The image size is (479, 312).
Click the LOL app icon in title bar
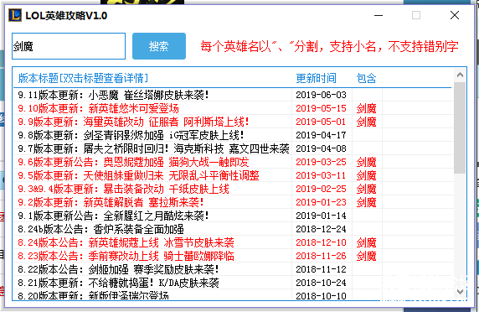(15, 15)
